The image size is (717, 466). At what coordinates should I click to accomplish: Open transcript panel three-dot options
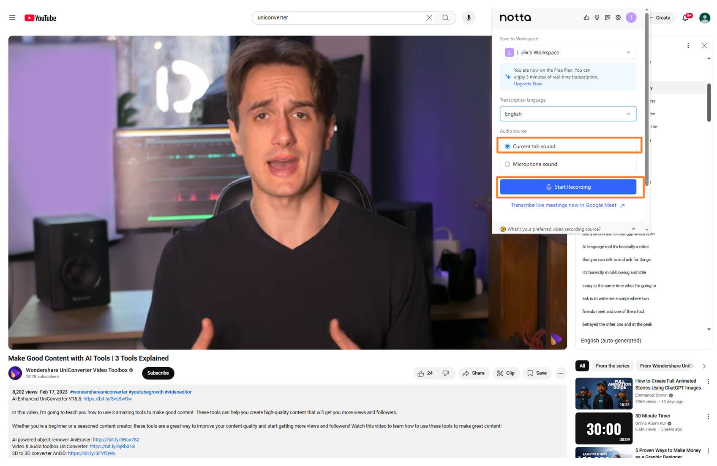(x=688, y=45)
